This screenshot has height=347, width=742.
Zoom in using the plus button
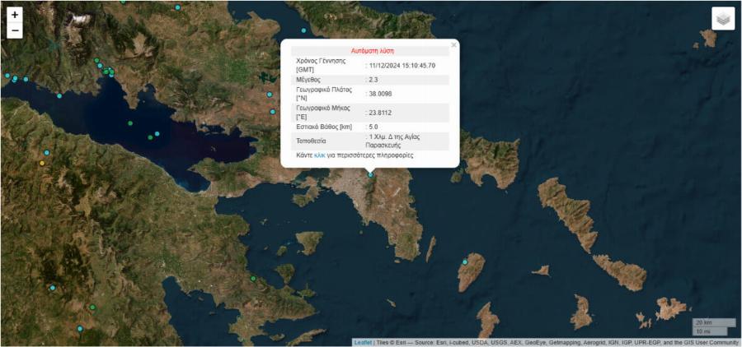click(x=15, y=15)
